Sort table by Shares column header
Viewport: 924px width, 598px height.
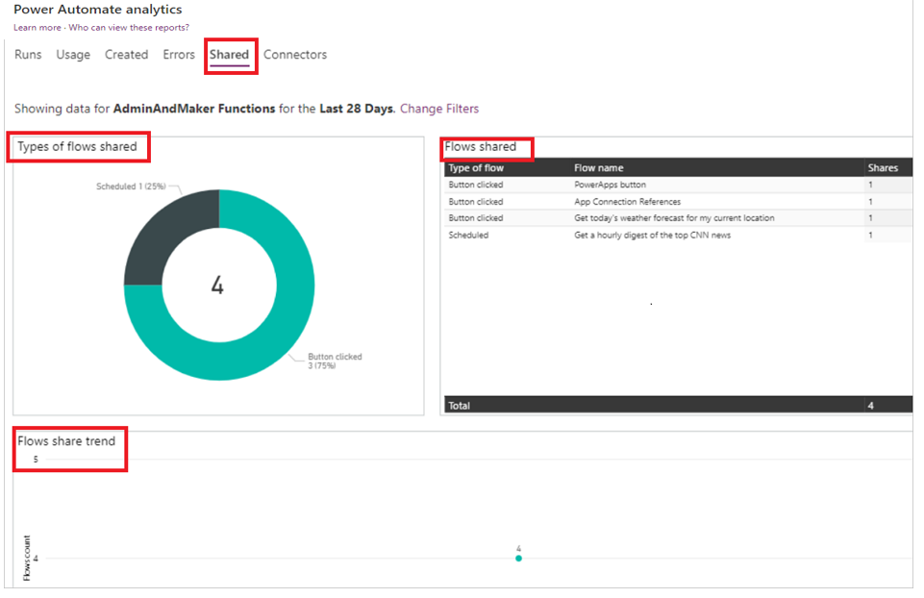pos(882,168)
